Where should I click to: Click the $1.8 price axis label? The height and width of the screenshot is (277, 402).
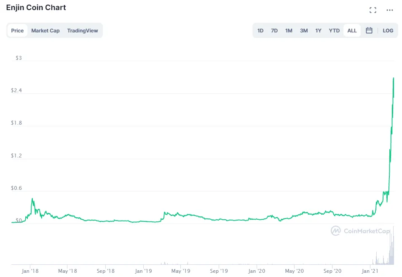pos(16,123)
